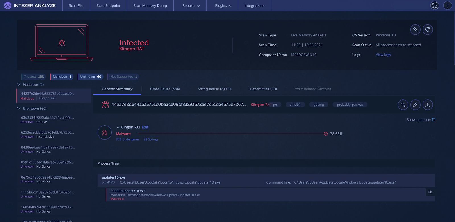The width and height of the screenshot is (455, 222).
Task: Click the 376 Code genes link
Action: coord(127,140)
